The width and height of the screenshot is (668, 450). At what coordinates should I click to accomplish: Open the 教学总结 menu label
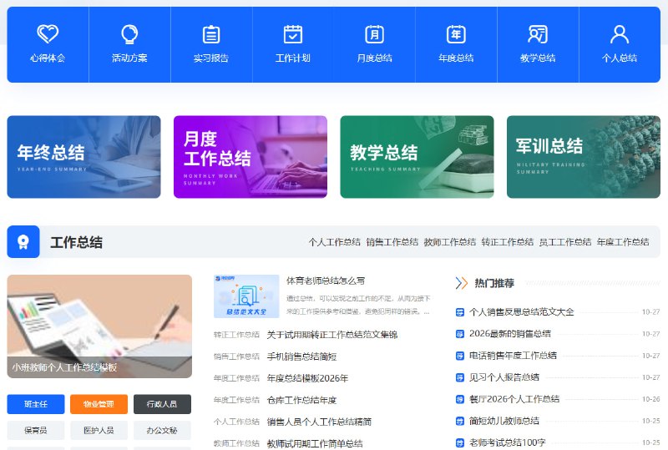(538, 58)
